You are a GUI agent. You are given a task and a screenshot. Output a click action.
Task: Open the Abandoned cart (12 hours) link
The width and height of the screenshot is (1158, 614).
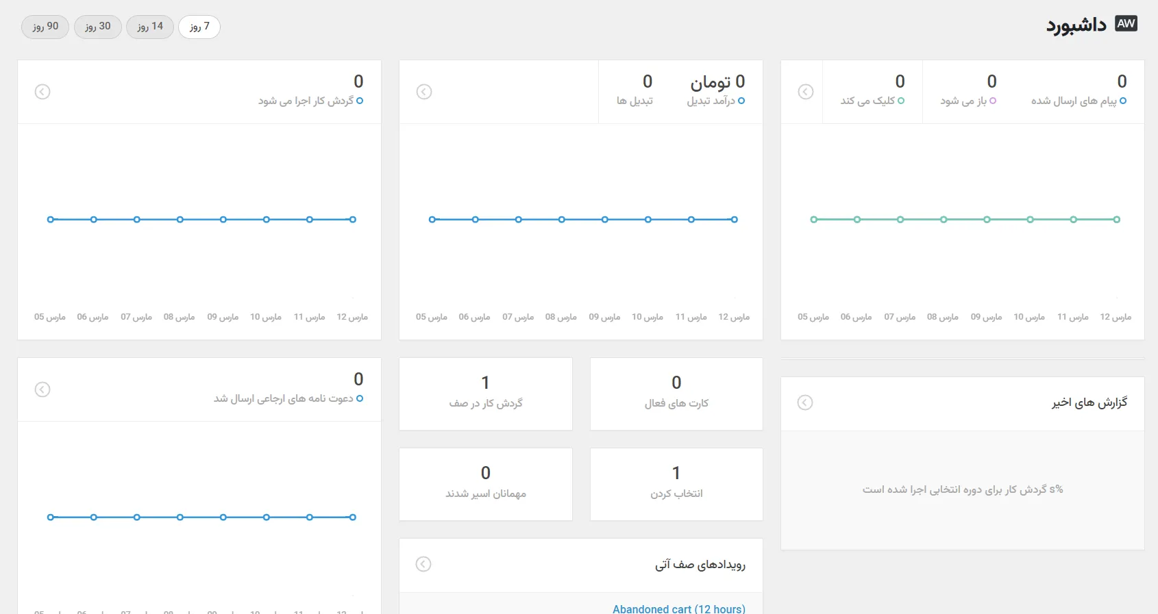pos(679,609)
